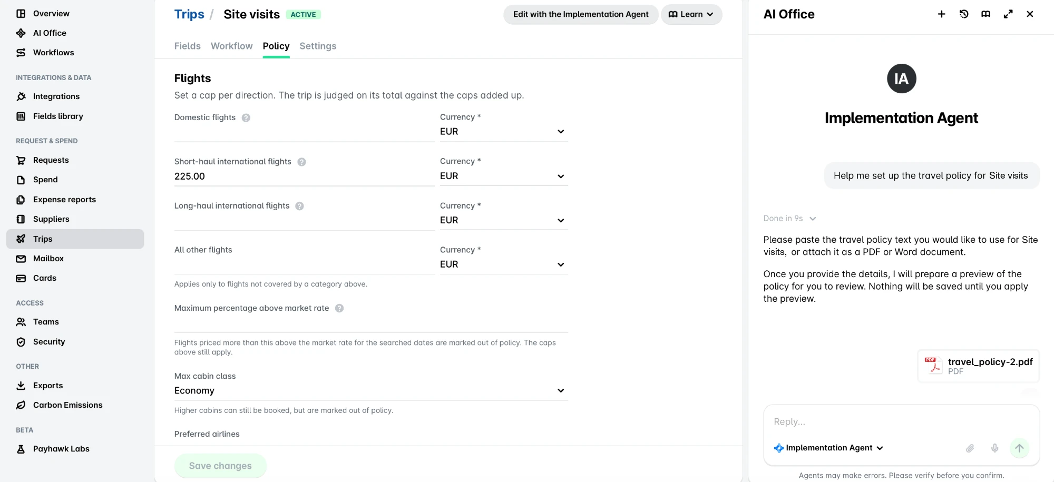Open Long-haul international currency dropdown
1054x482 pixels.
[504, 220]
